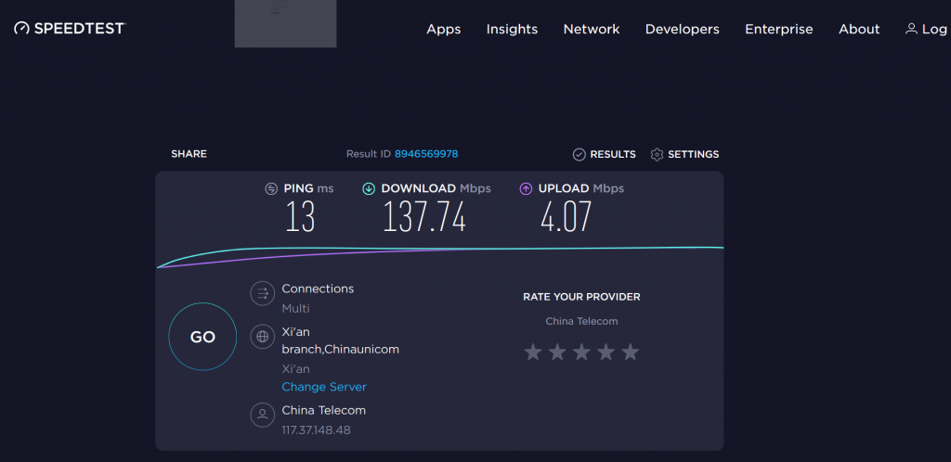951x462 pixels.
Task: Rate provider five stars
Action: [631, 352]
